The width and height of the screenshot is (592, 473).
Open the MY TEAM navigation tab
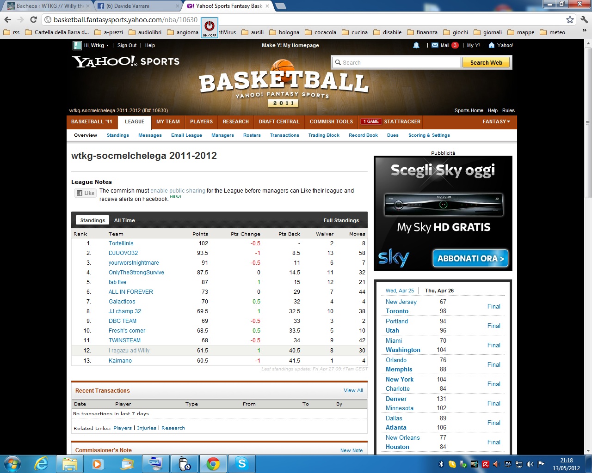(x=168, y=121)
